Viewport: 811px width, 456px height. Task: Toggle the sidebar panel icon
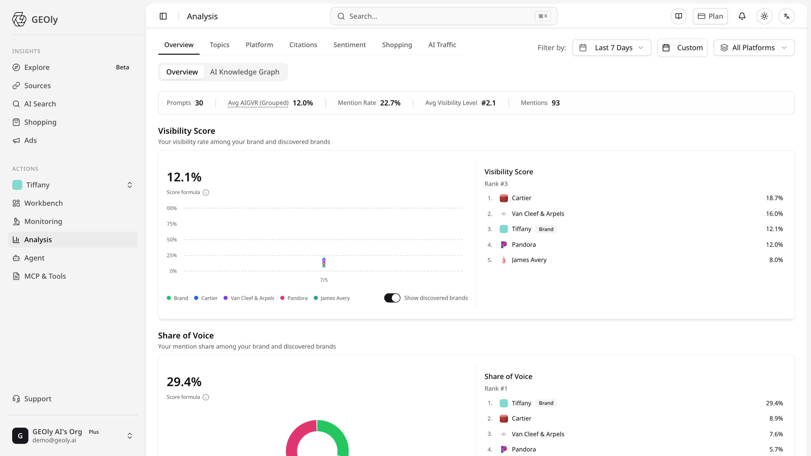tap(163, 16)
